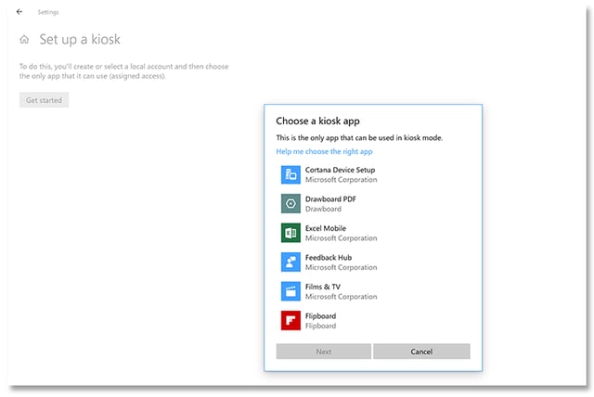Select the Drawboard PDF app icon
Viewport: 594px width, 397px height.
click(x=291, y=204)
